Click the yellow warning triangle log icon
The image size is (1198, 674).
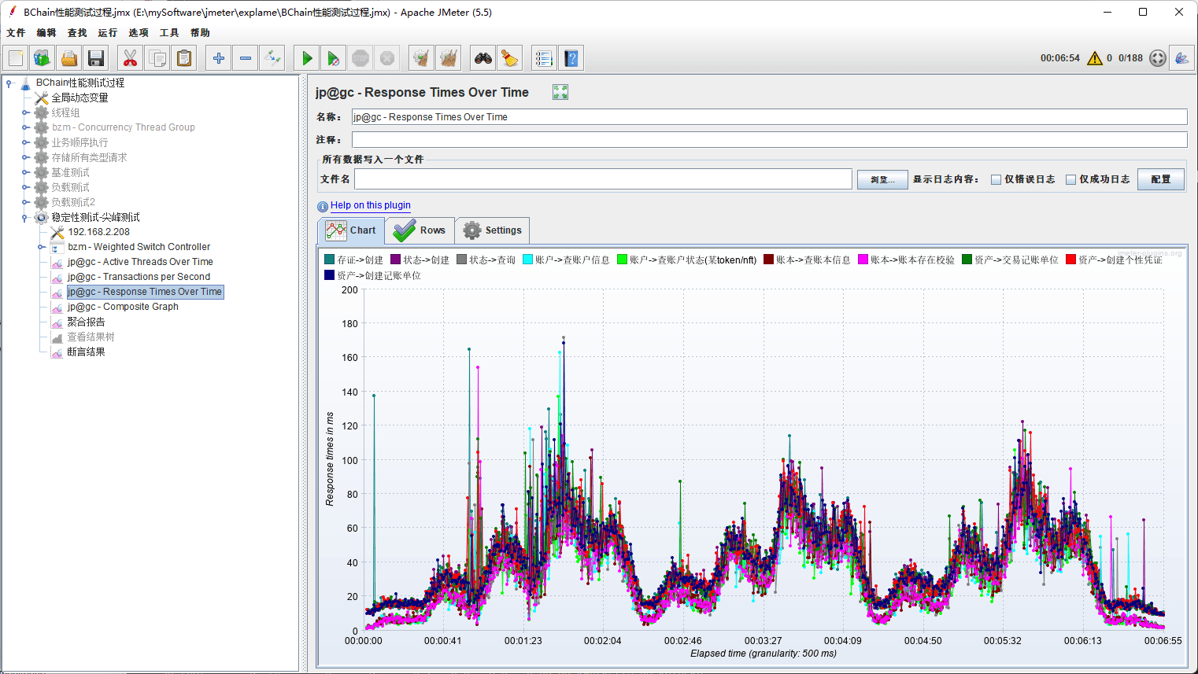click(1094, 58)
